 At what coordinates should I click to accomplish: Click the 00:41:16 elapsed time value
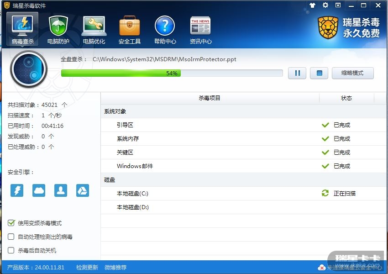pyautogui.click(x=52, y=126)
